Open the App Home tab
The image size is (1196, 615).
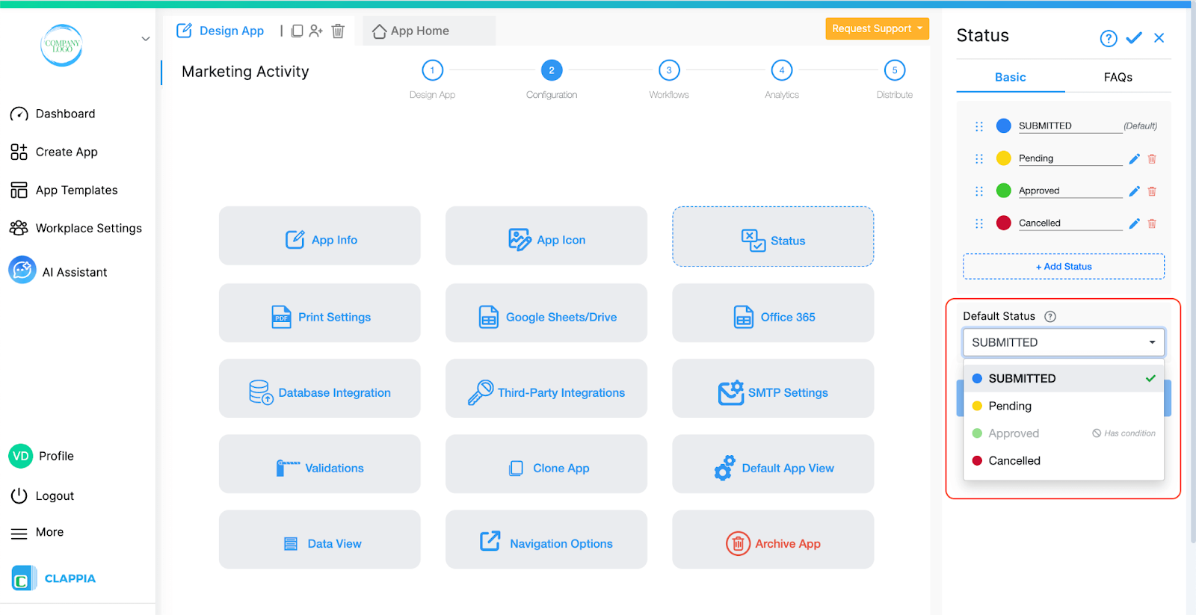(429, 31)
